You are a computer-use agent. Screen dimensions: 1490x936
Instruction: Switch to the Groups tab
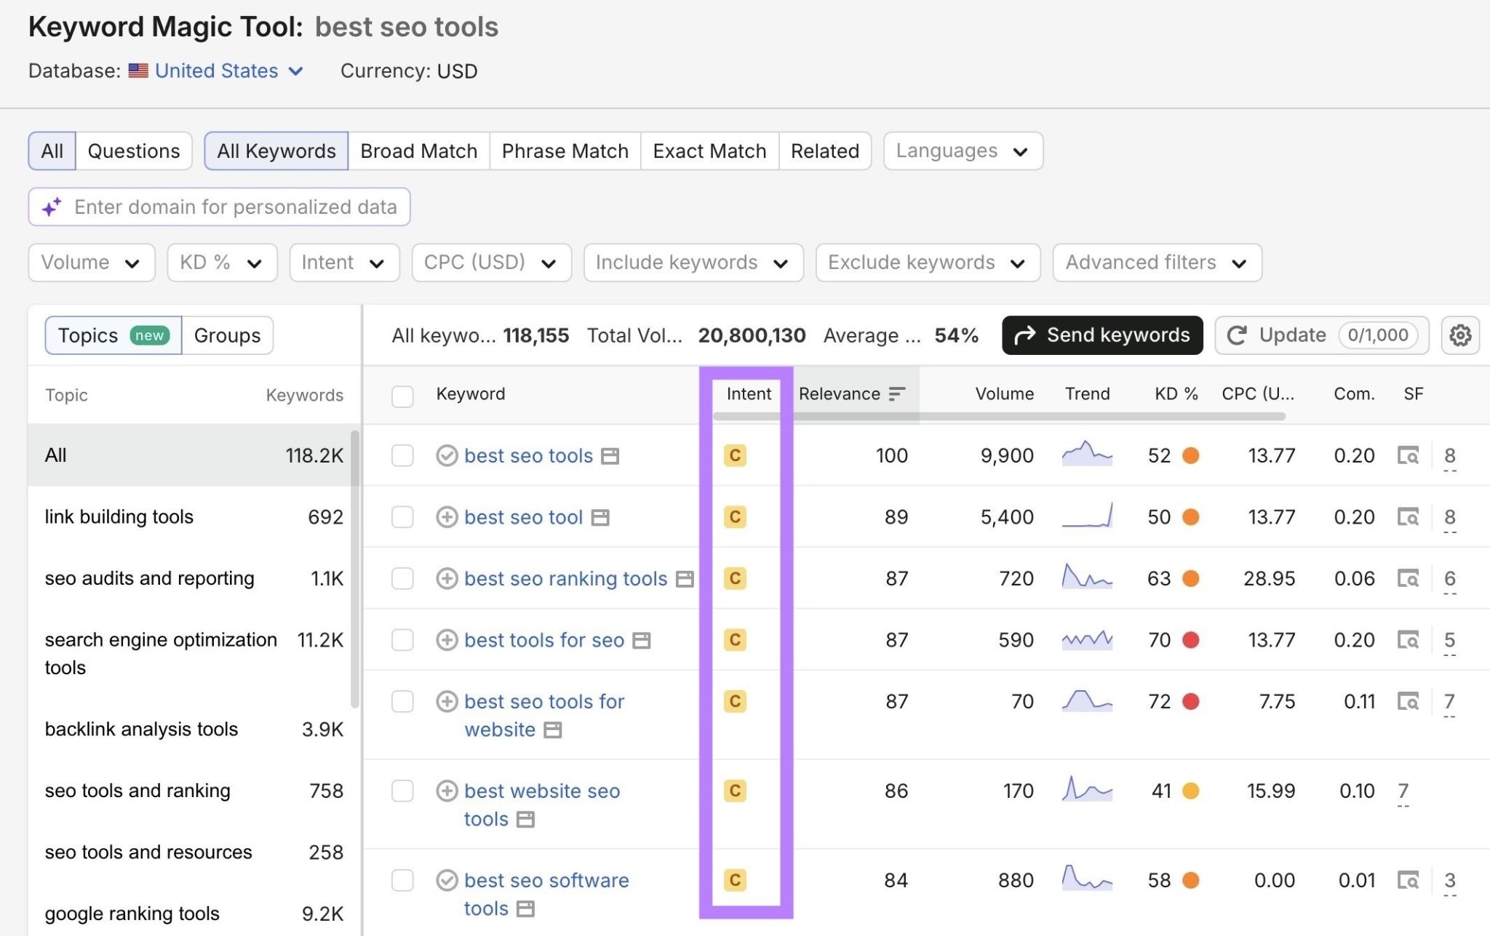227,336
